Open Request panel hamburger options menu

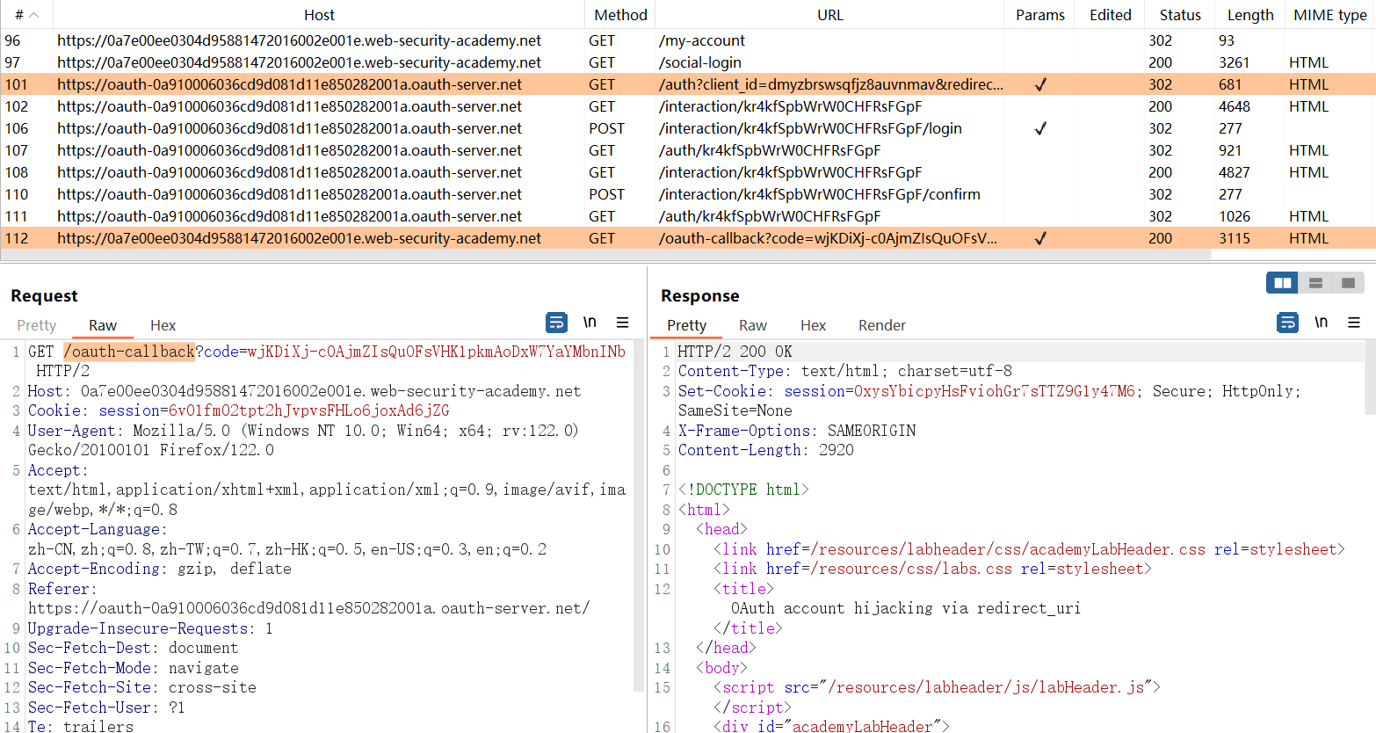[x=622, y=323]
